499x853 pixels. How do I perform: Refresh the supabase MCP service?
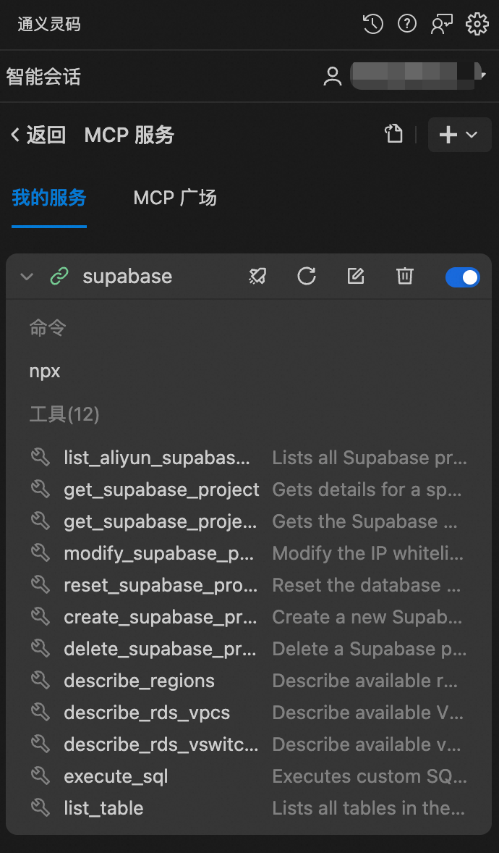[307, 276]
